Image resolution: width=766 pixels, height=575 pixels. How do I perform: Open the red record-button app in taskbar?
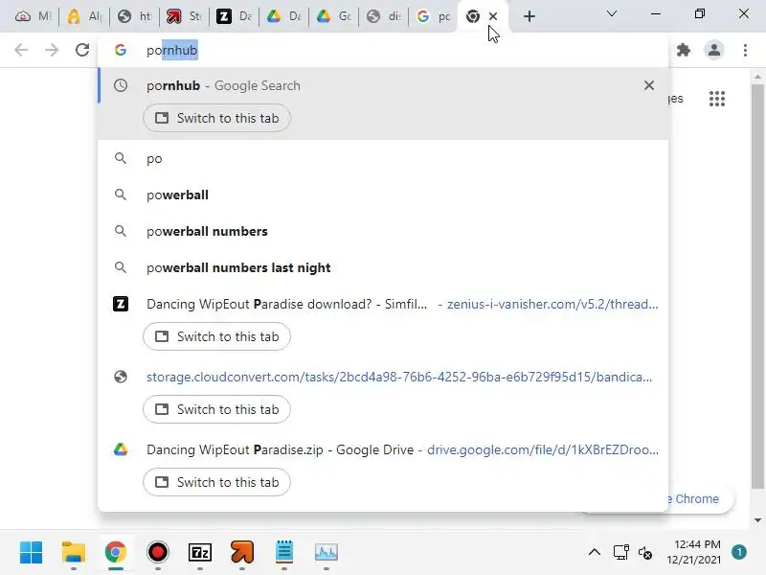click(x=157, y=553)
